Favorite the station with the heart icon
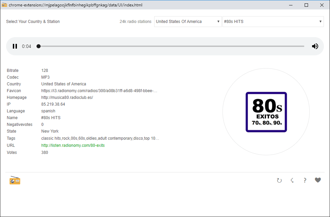Image resolution: width=330 pixels, height=217 pixels. pyautogui.click(x=318, y=180)
